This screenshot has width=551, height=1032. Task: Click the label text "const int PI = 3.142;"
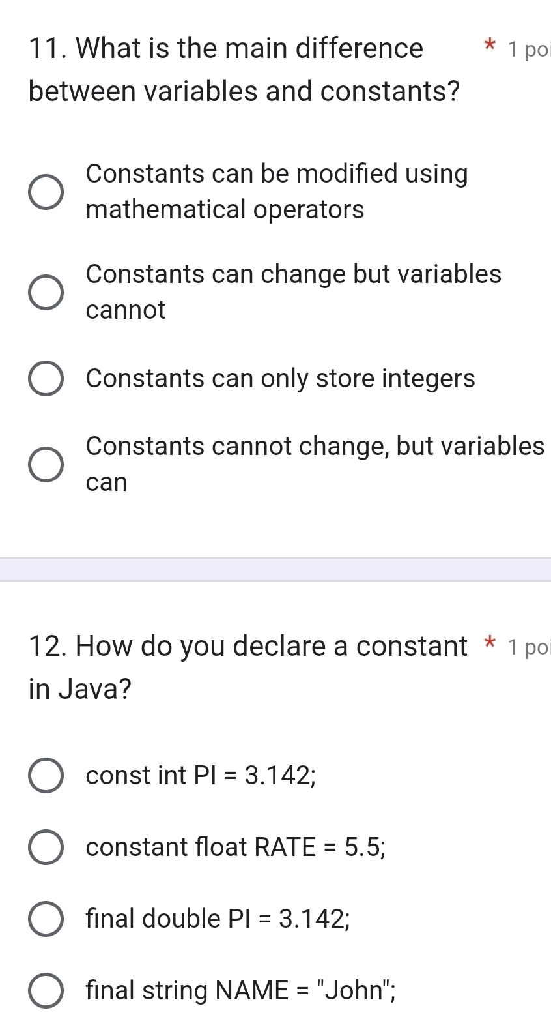pos(201,775)
